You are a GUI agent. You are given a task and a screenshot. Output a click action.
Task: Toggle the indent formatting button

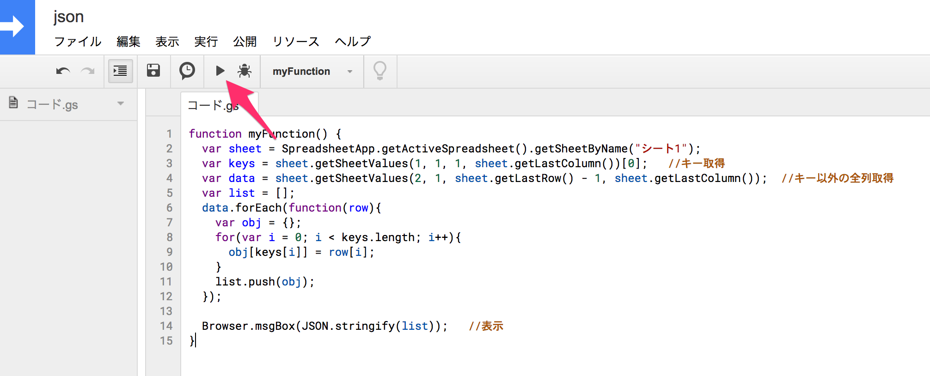(x=120, y=71)
